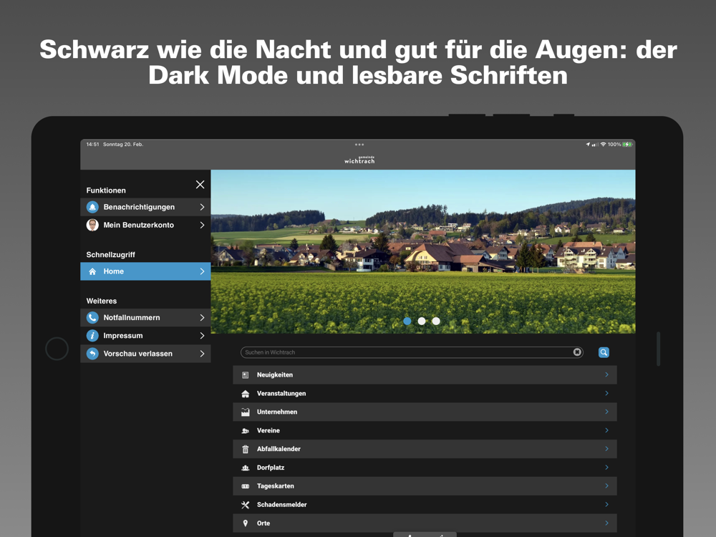Tap the wichtrach logo in header

tap(359, 160)
